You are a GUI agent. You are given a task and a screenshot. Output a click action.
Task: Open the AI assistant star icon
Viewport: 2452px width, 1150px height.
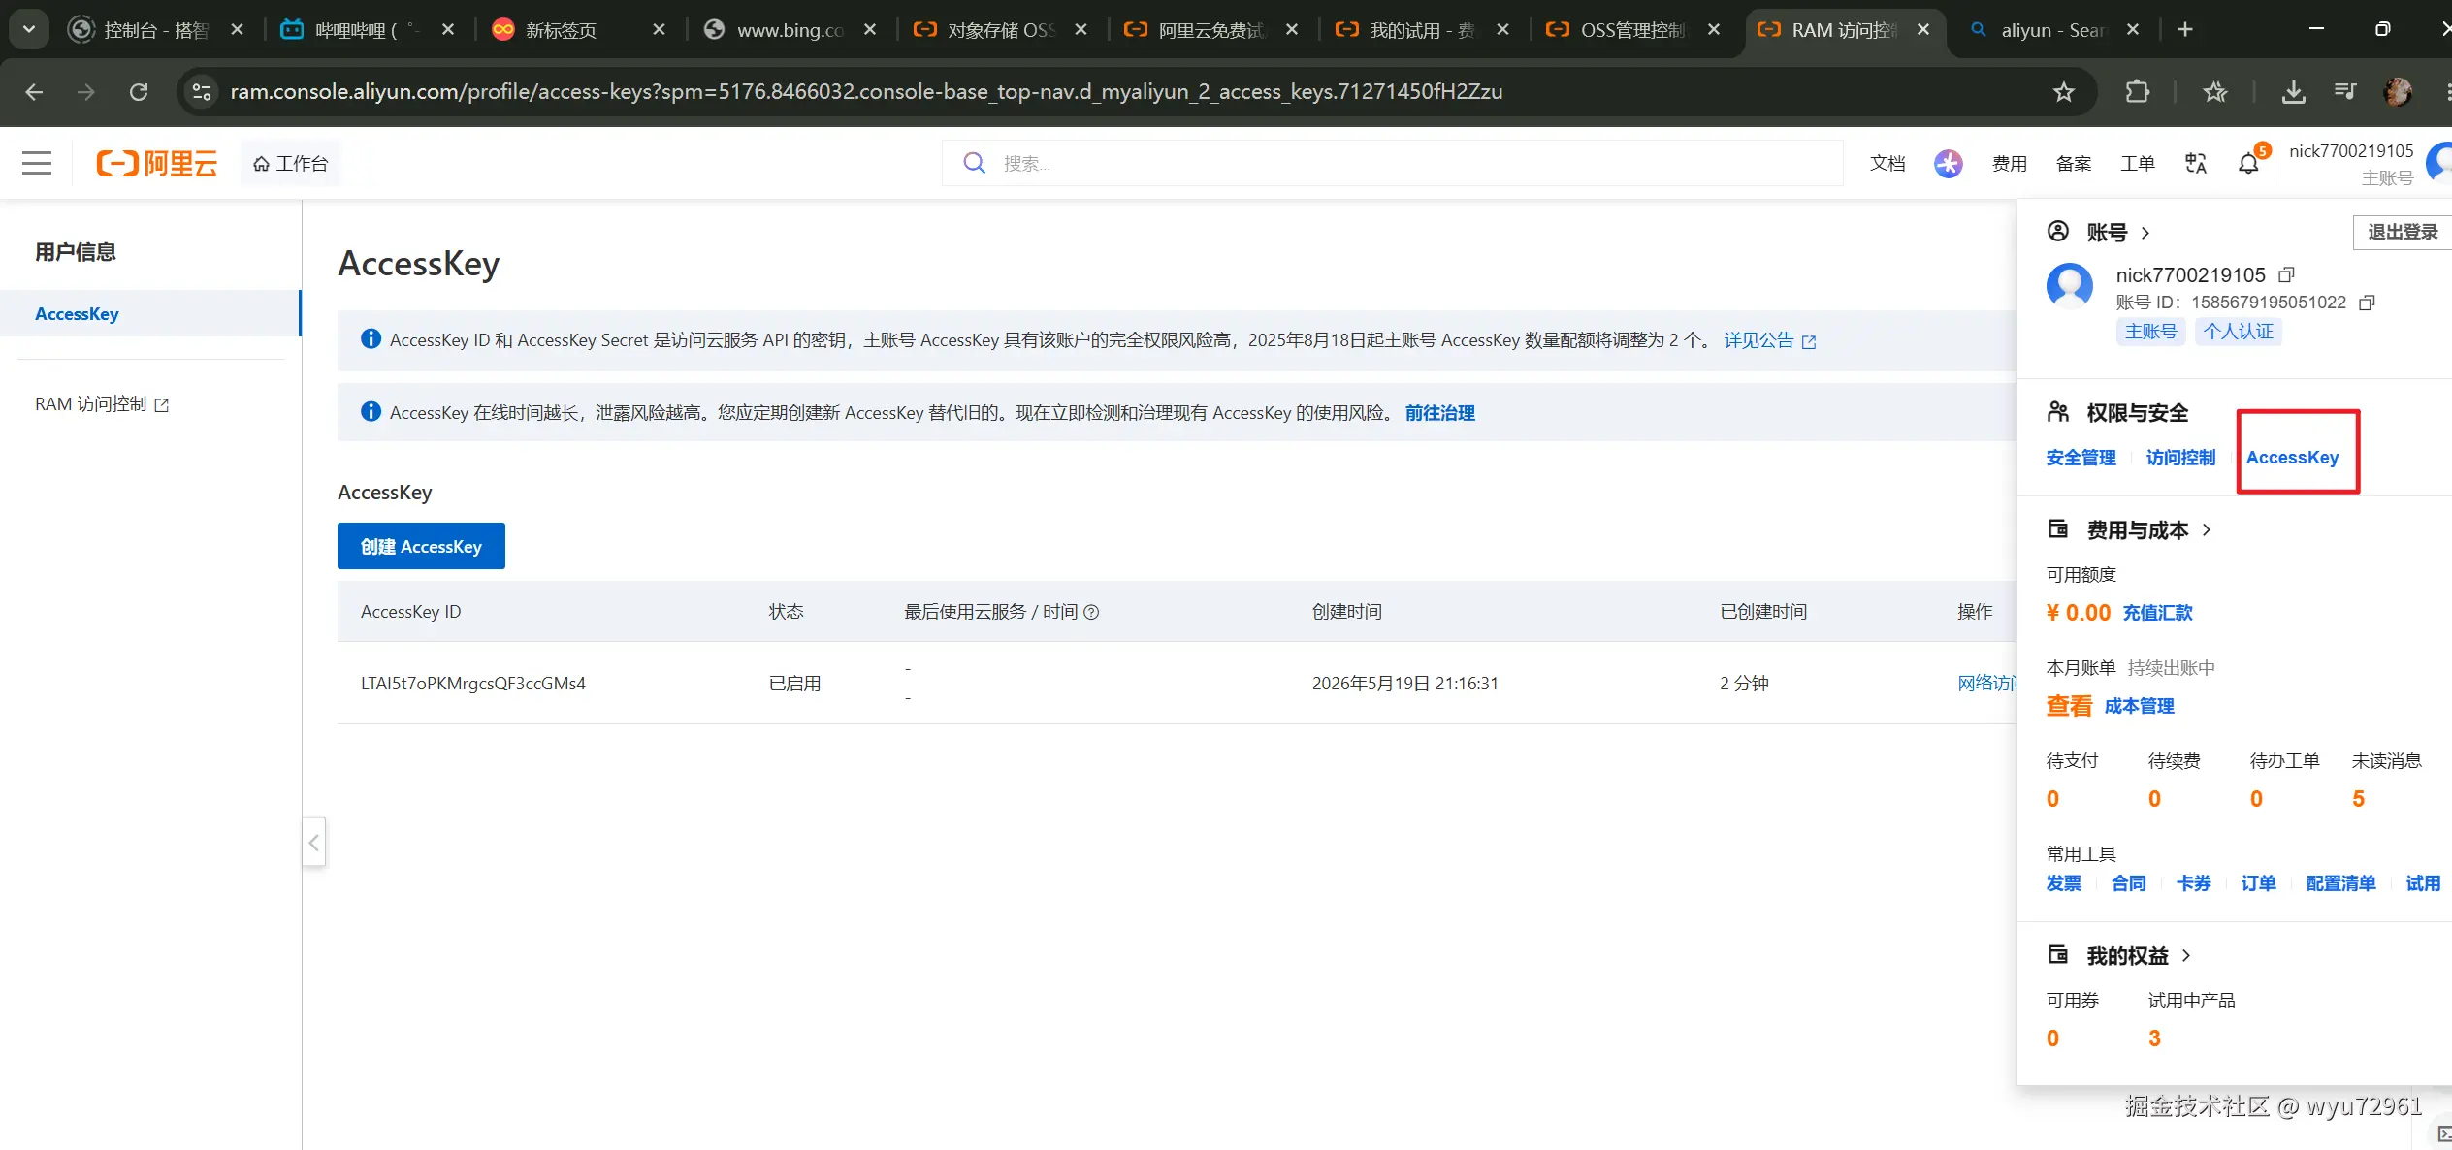coord(1948,163)
